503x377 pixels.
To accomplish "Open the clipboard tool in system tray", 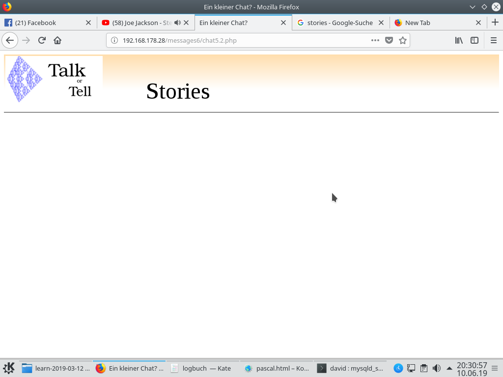I will (x=423, y=368).
